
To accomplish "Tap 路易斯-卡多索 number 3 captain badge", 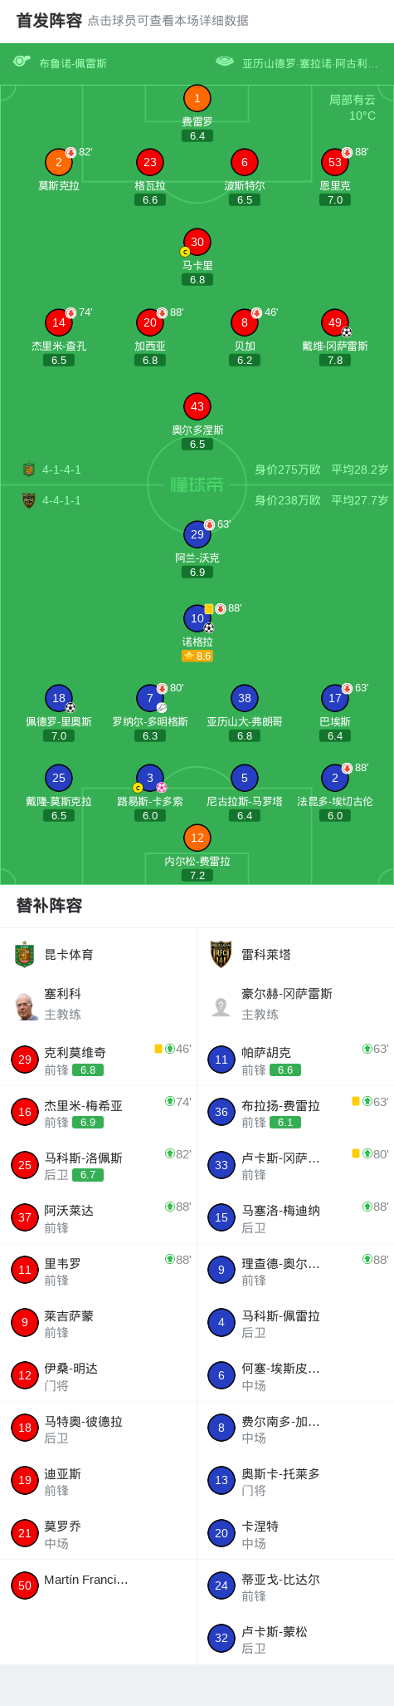I will (x=149, y=778).
